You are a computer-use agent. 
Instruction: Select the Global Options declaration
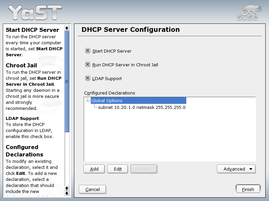[x=107, y=100]
